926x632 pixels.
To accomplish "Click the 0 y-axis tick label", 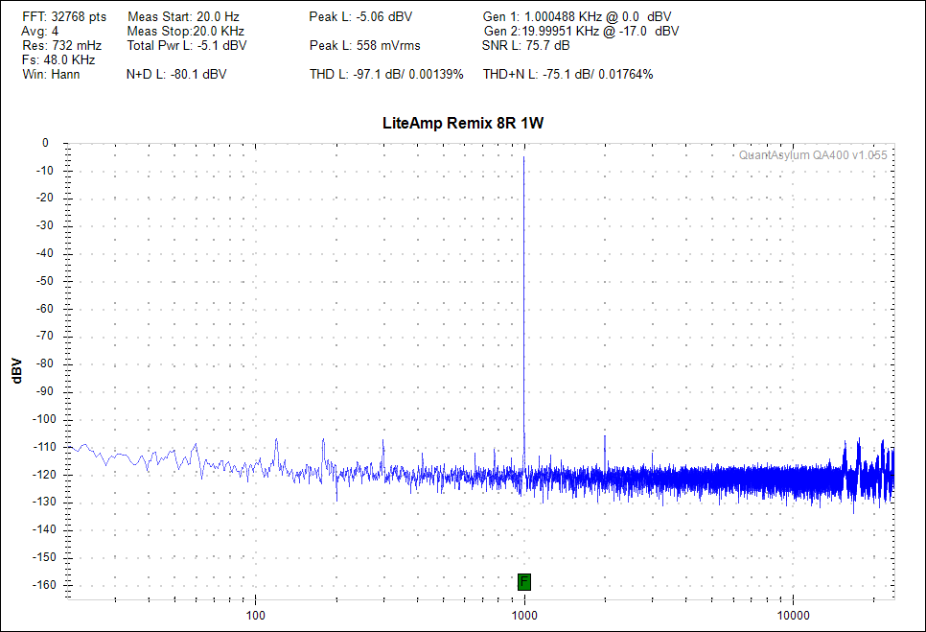I will pyautogui.click(x=45, y=143).
